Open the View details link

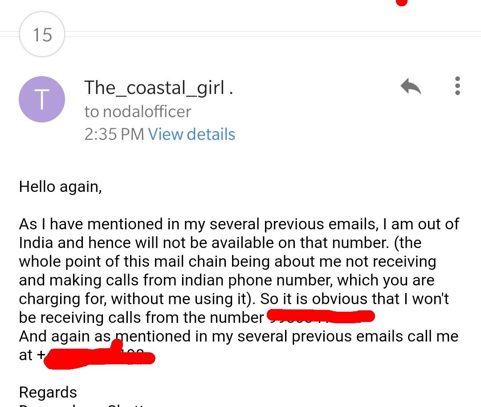point(192,134)
